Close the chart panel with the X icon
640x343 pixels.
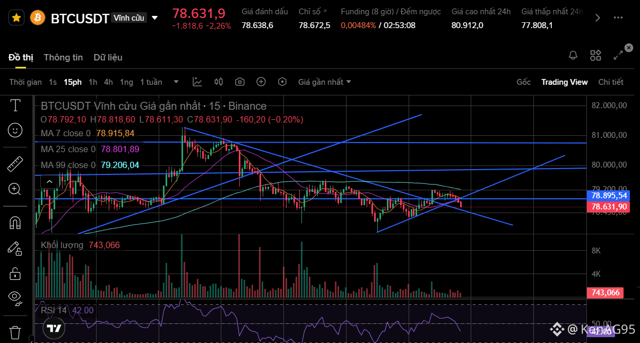[x=629, y=48]
